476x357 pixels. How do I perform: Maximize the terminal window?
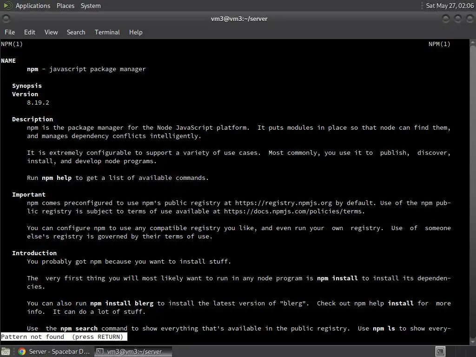[458, 19]
